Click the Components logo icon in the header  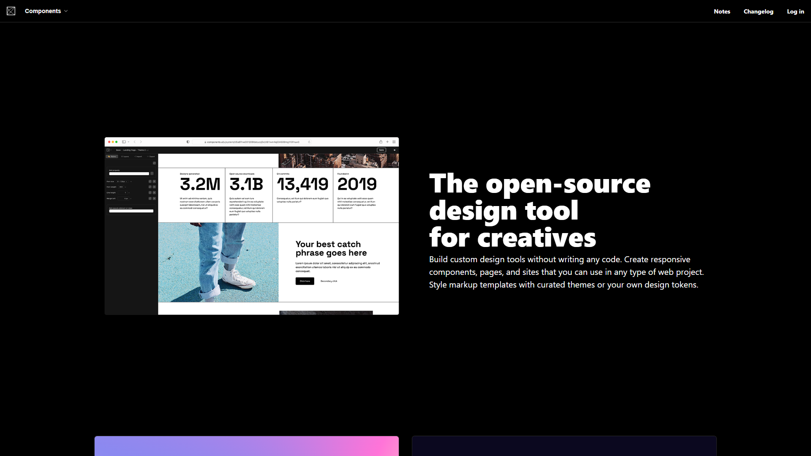[11, 11]
